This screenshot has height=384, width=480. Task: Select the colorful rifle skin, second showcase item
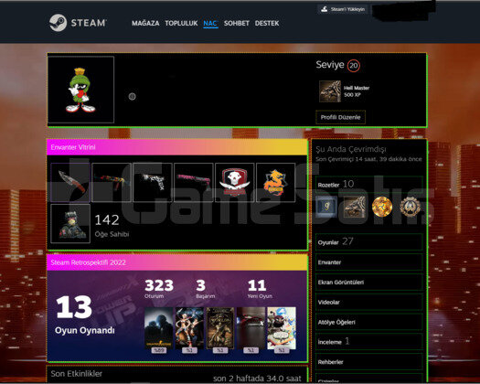(x=112, y=183)
